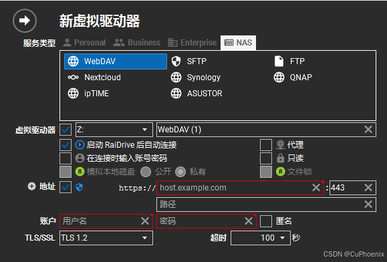Uncheck 启动 RaiDrive 后自动连接 checkbox
Screen dimensions: 387x262
[x=66, y=145]
